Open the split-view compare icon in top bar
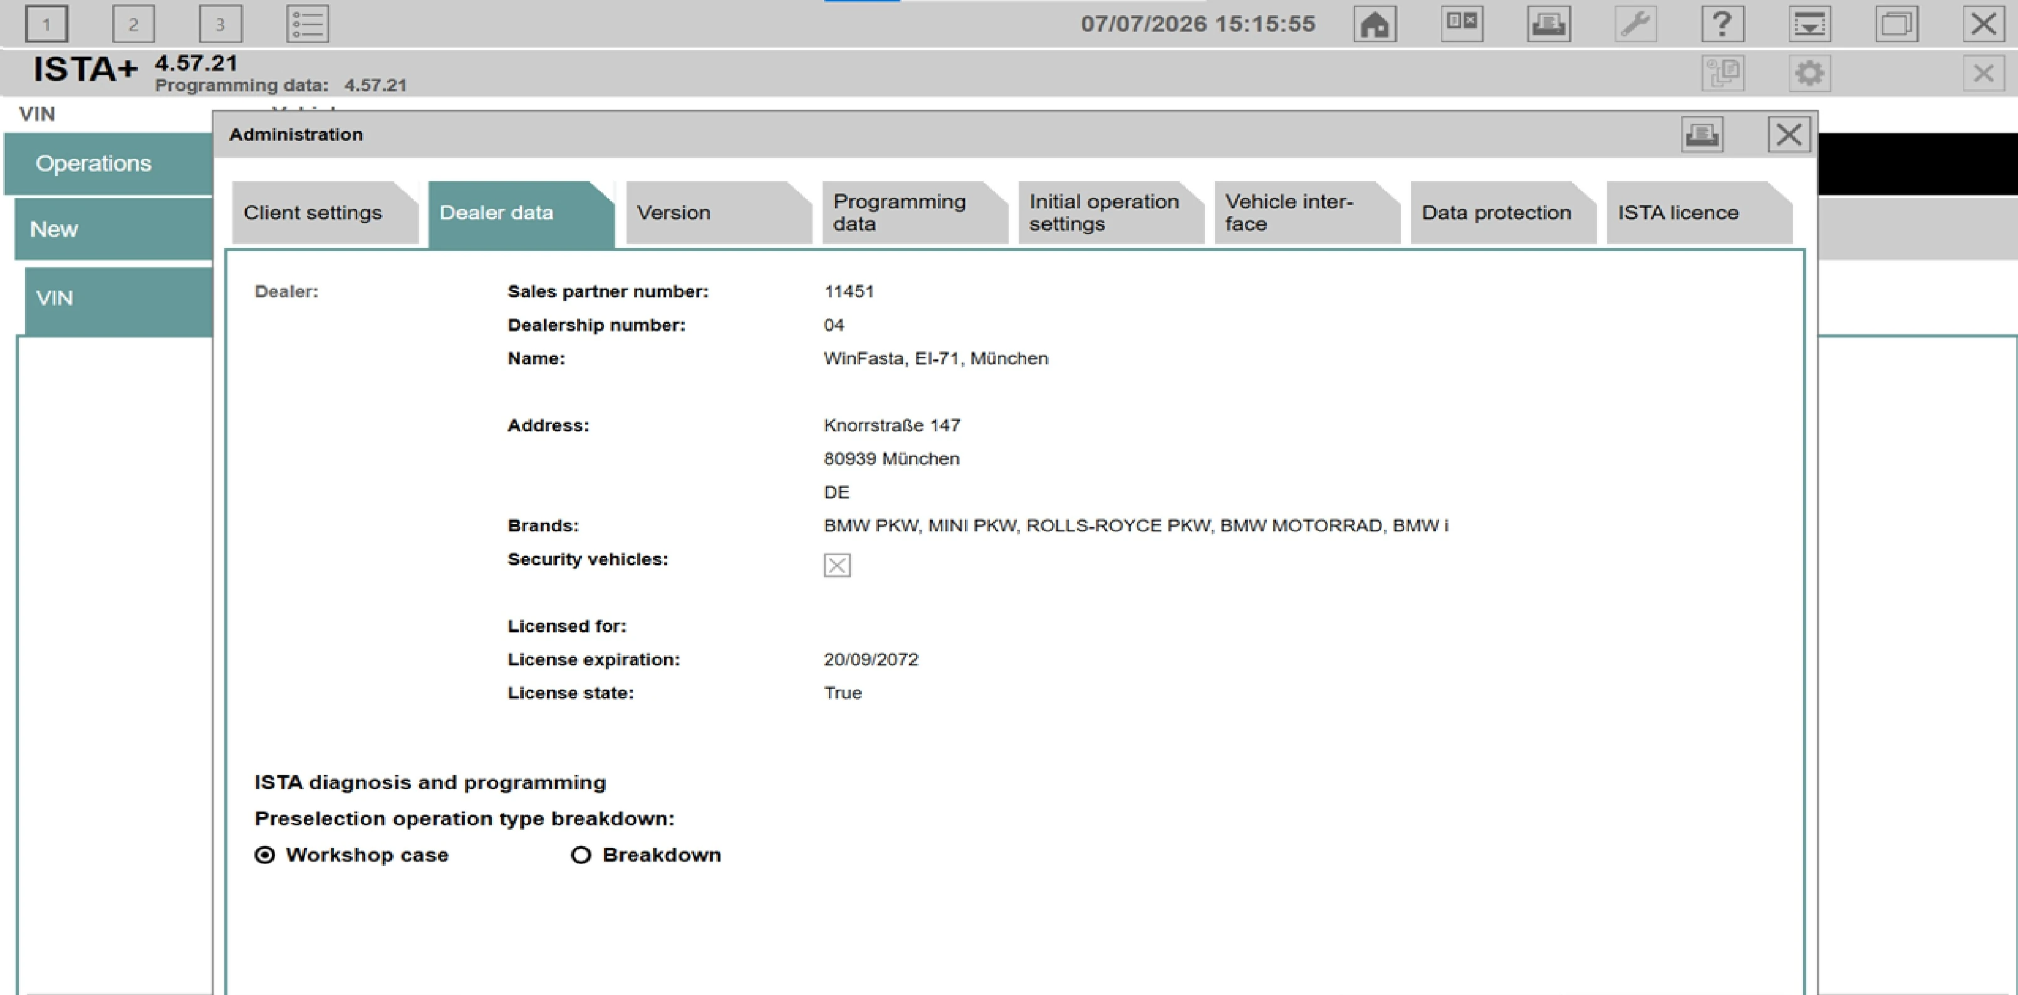 click(x=1462, y=24)
